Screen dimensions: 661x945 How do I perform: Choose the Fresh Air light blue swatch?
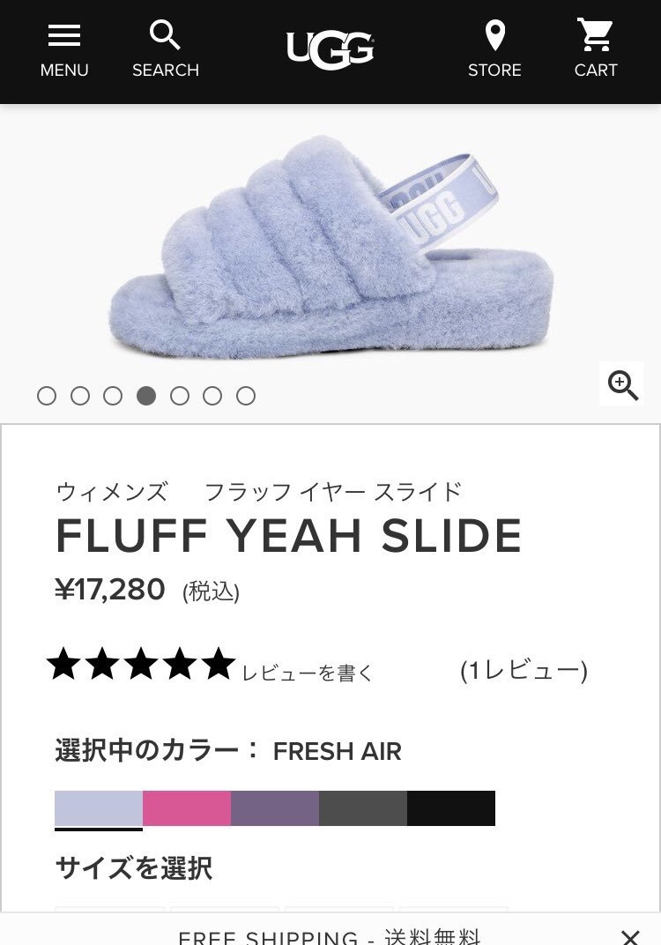pos(99,808)
